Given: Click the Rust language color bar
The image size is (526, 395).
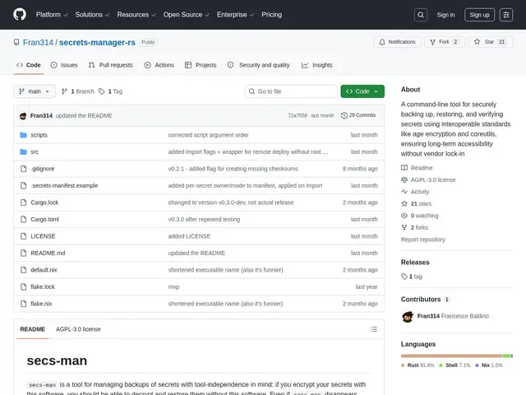Looking at the screenshot, I should pyautogui.click(x=451, y=355).
